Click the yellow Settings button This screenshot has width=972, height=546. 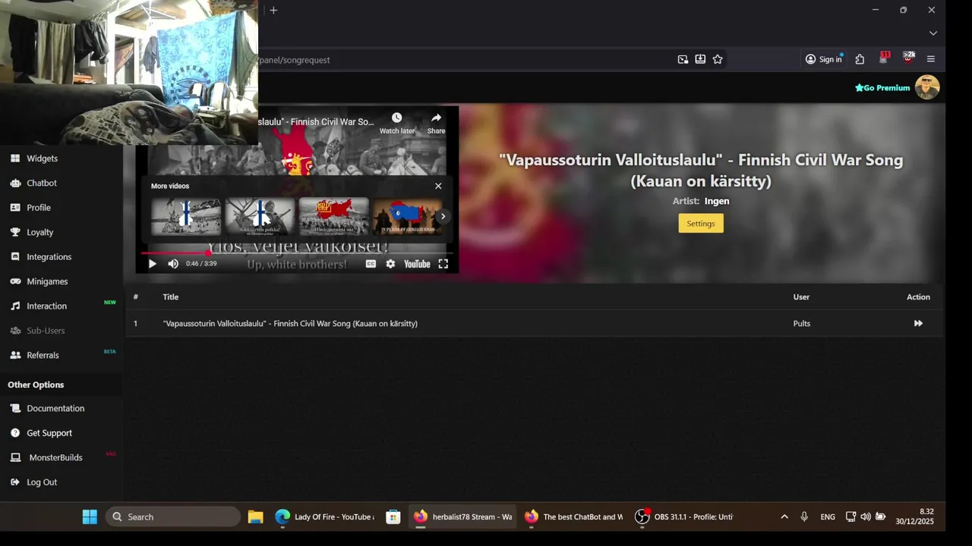pos(701,223)
